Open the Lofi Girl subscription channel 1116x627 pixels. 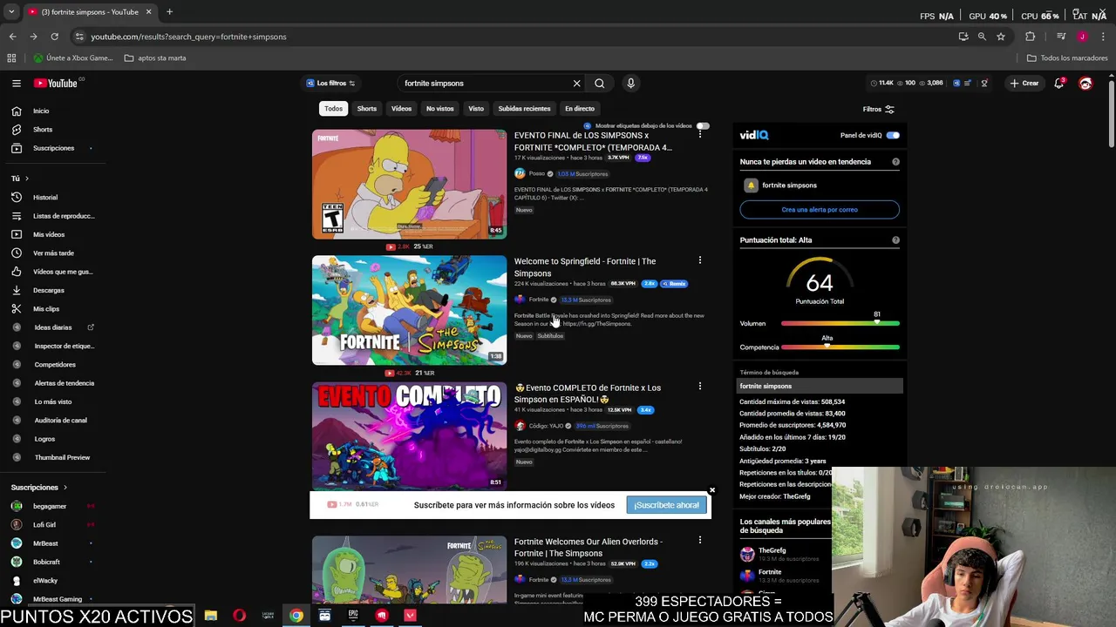click(x=44, y=525)
